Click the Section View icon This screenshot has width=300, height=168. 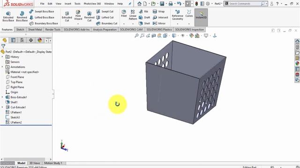pos(154,35)
